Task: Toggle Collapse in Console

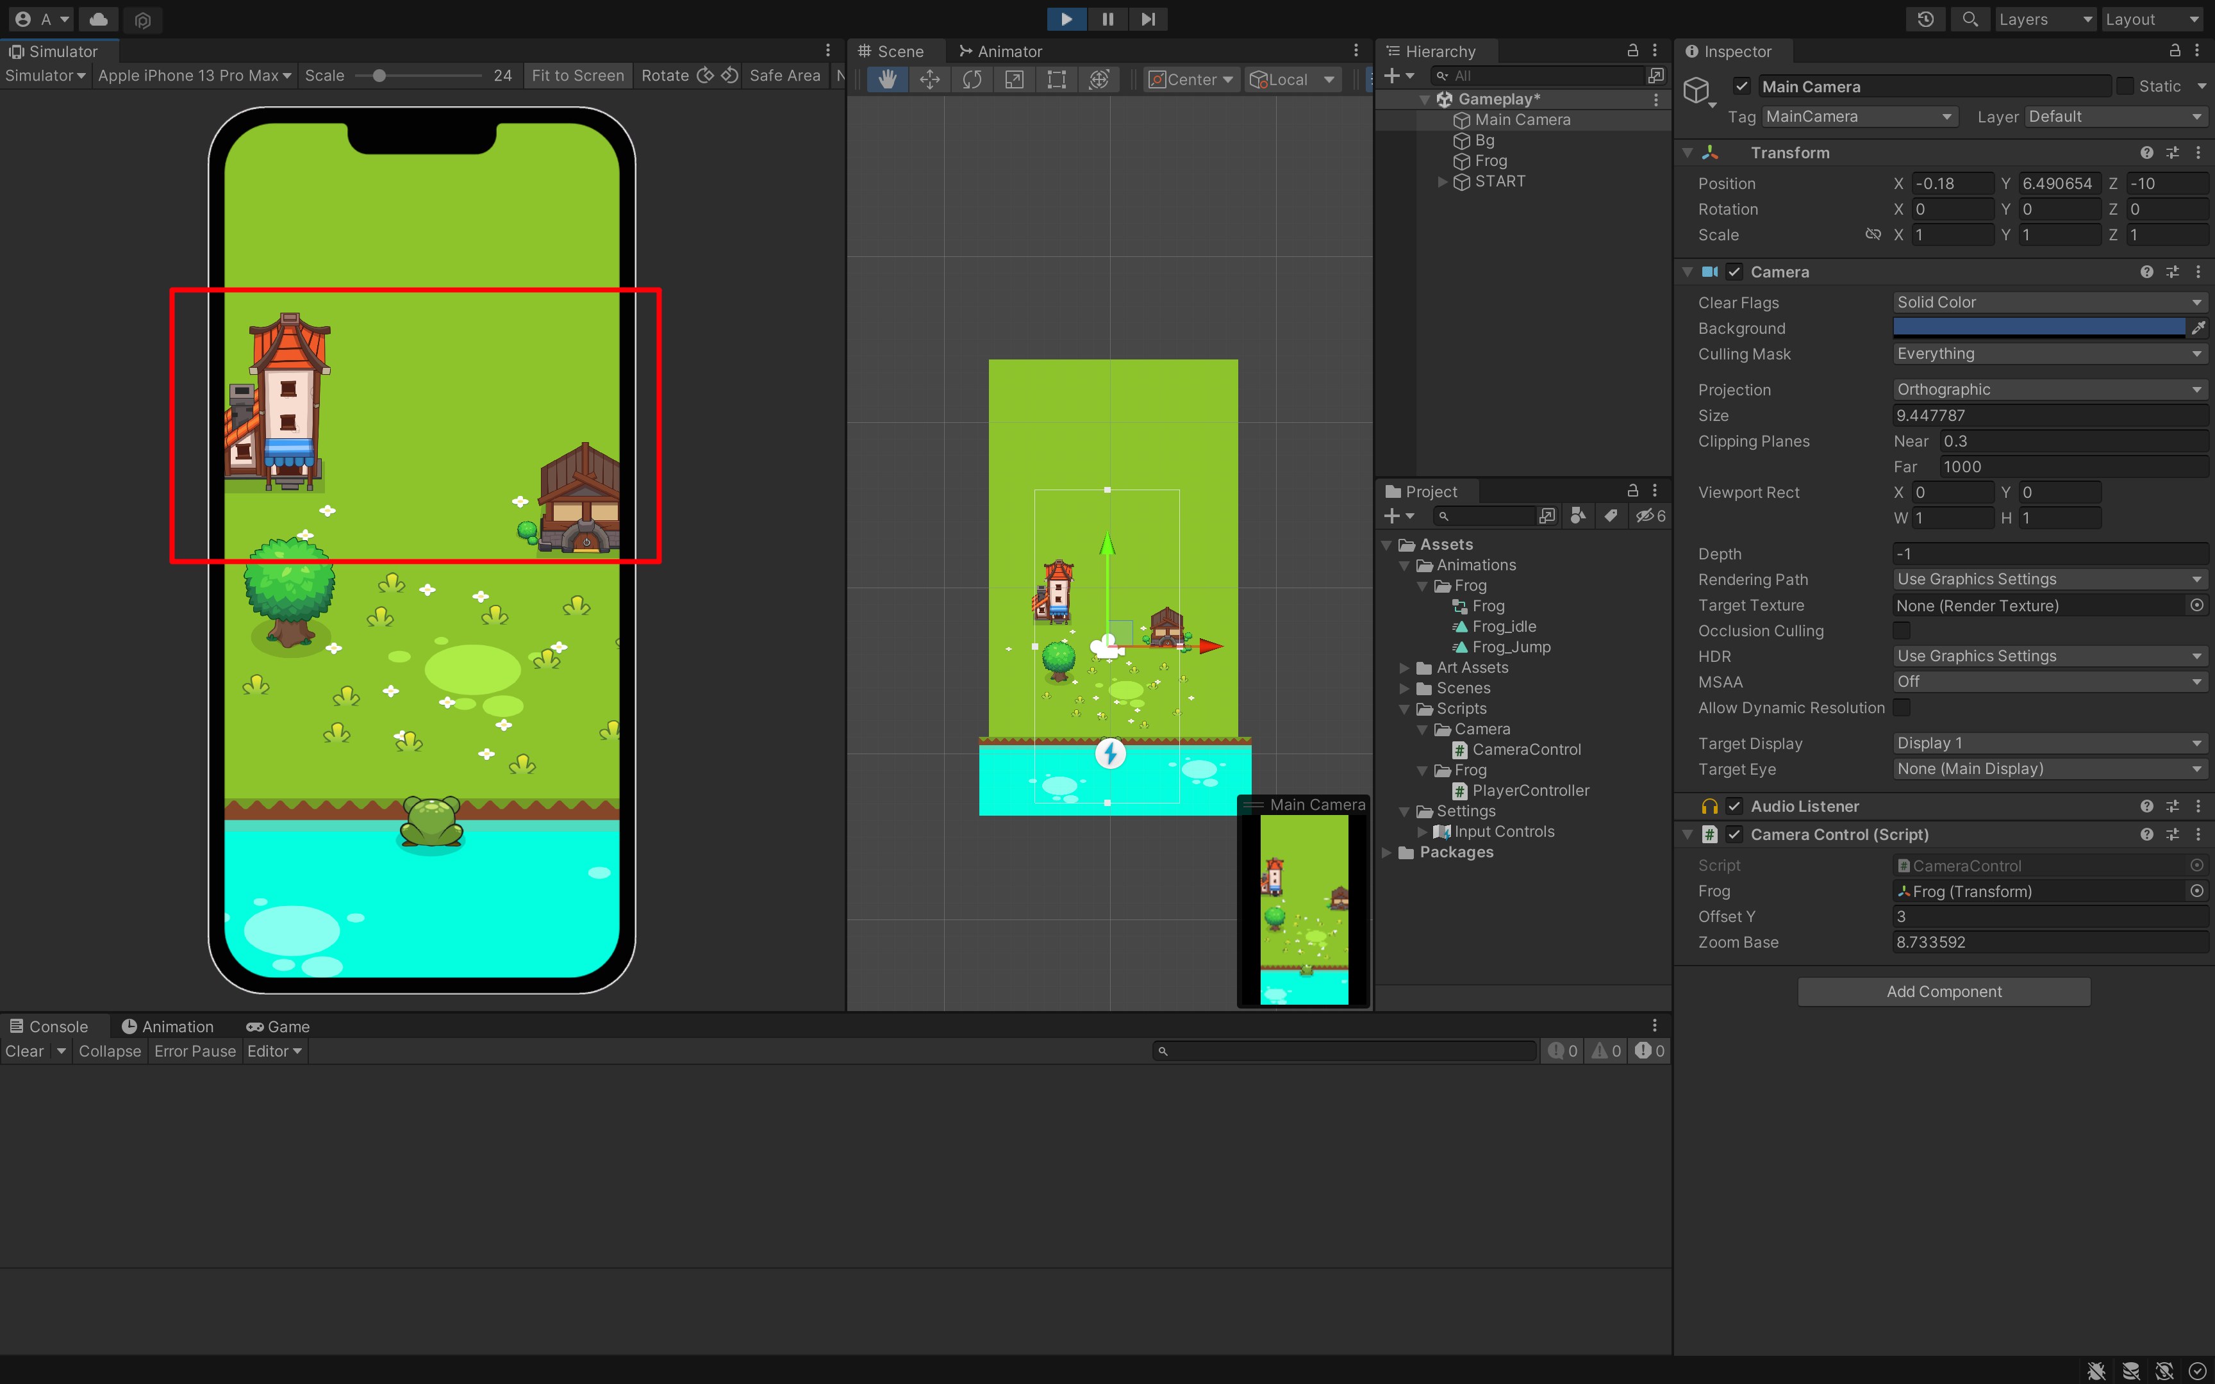Action: click(110, 1051)
